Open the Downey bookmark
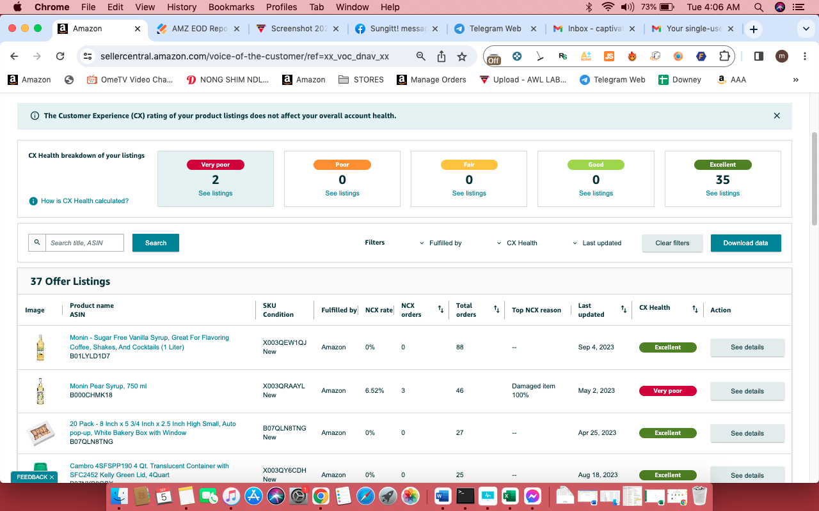The height and width of the screenshot is (511, 819). coord(680,80)
